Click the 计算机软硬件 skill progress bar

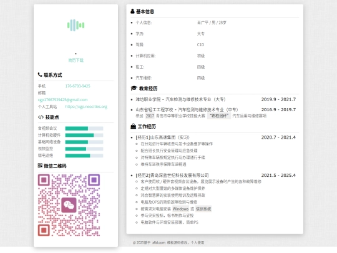tap(84, 135)
